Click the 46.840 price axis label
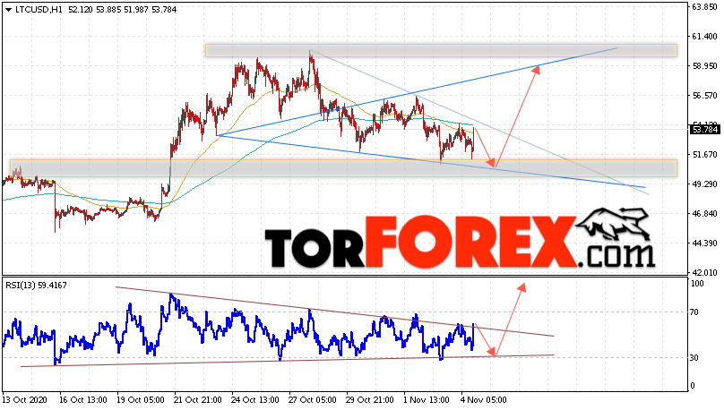Screen dimensions: 724x410 tap(705, 214)
